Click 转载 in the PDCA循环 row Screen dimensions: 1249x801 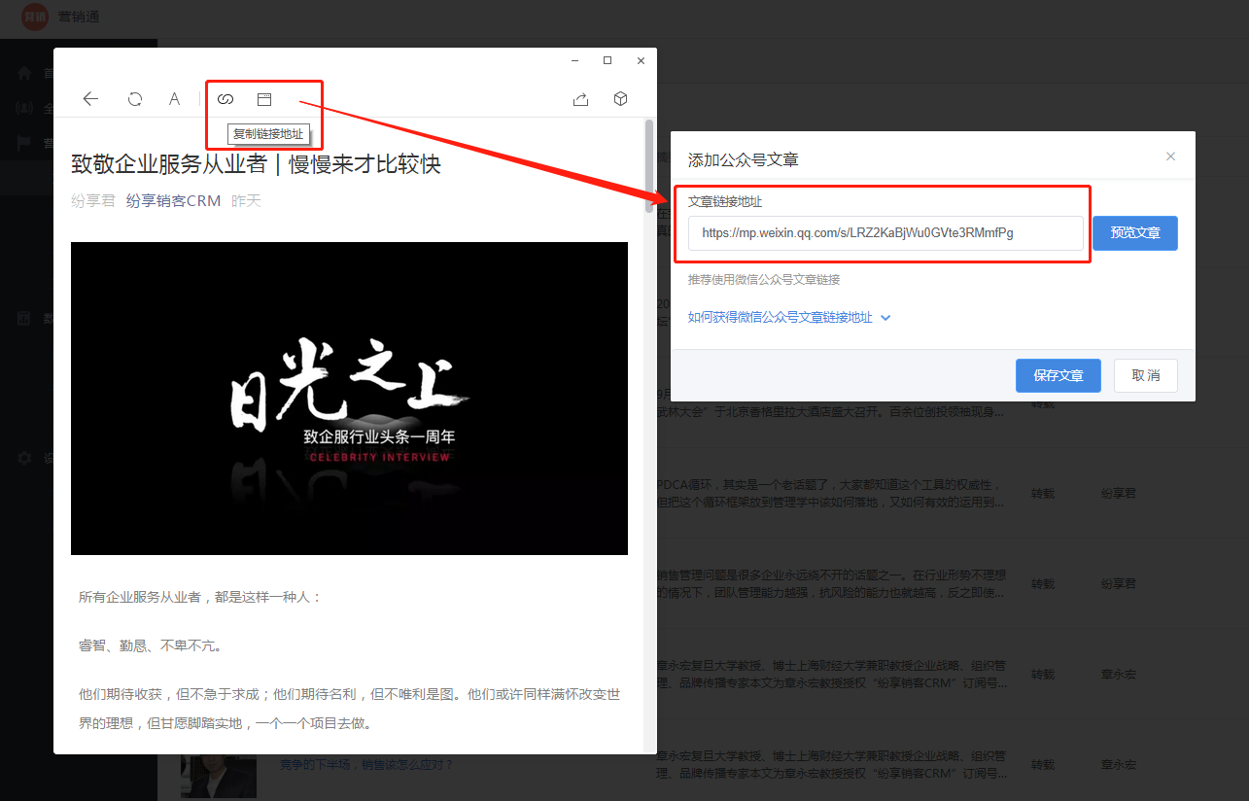(x=1043, y=493)
